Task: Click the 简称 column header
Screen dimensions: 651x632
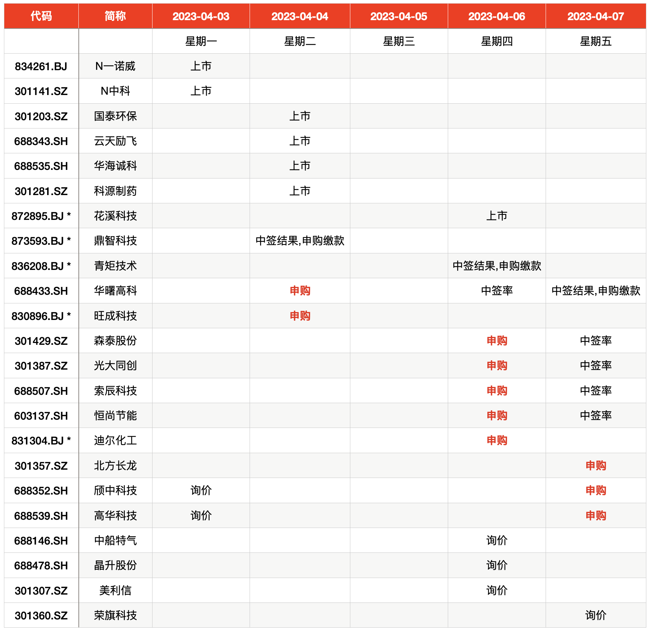Action: [115, 16]
